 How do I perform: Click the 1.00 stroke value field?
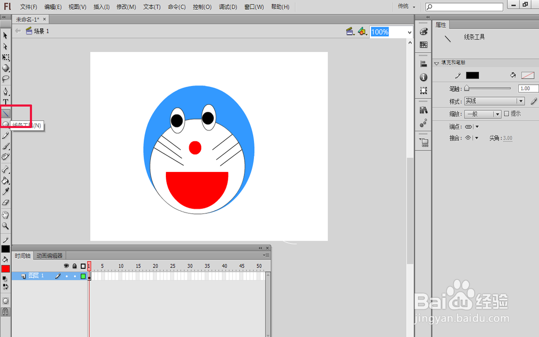[528, 88]
